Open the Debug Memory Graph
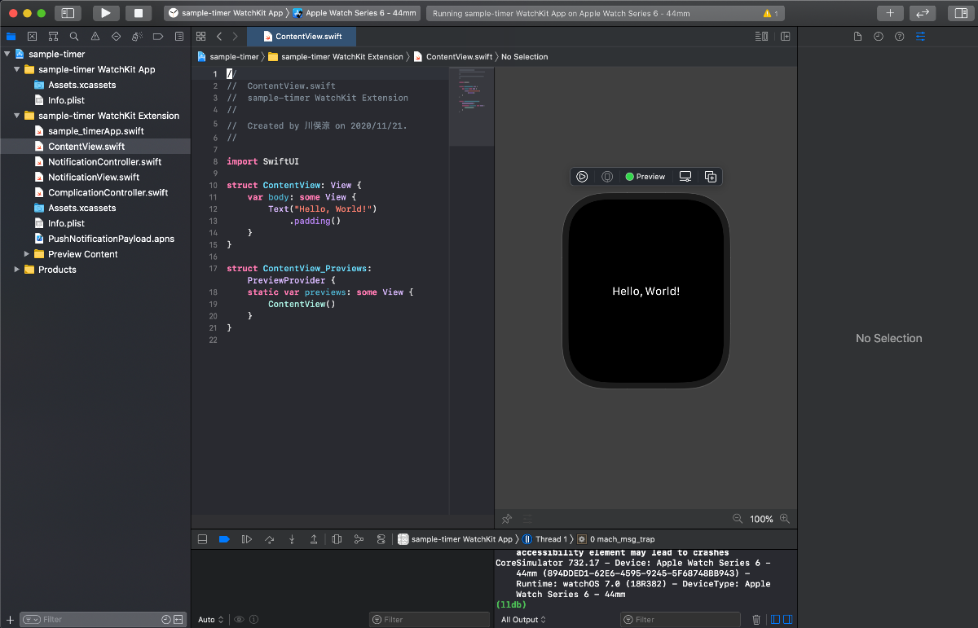The height and width of the screenshot is (628, 978). click(x=359, y=539)
